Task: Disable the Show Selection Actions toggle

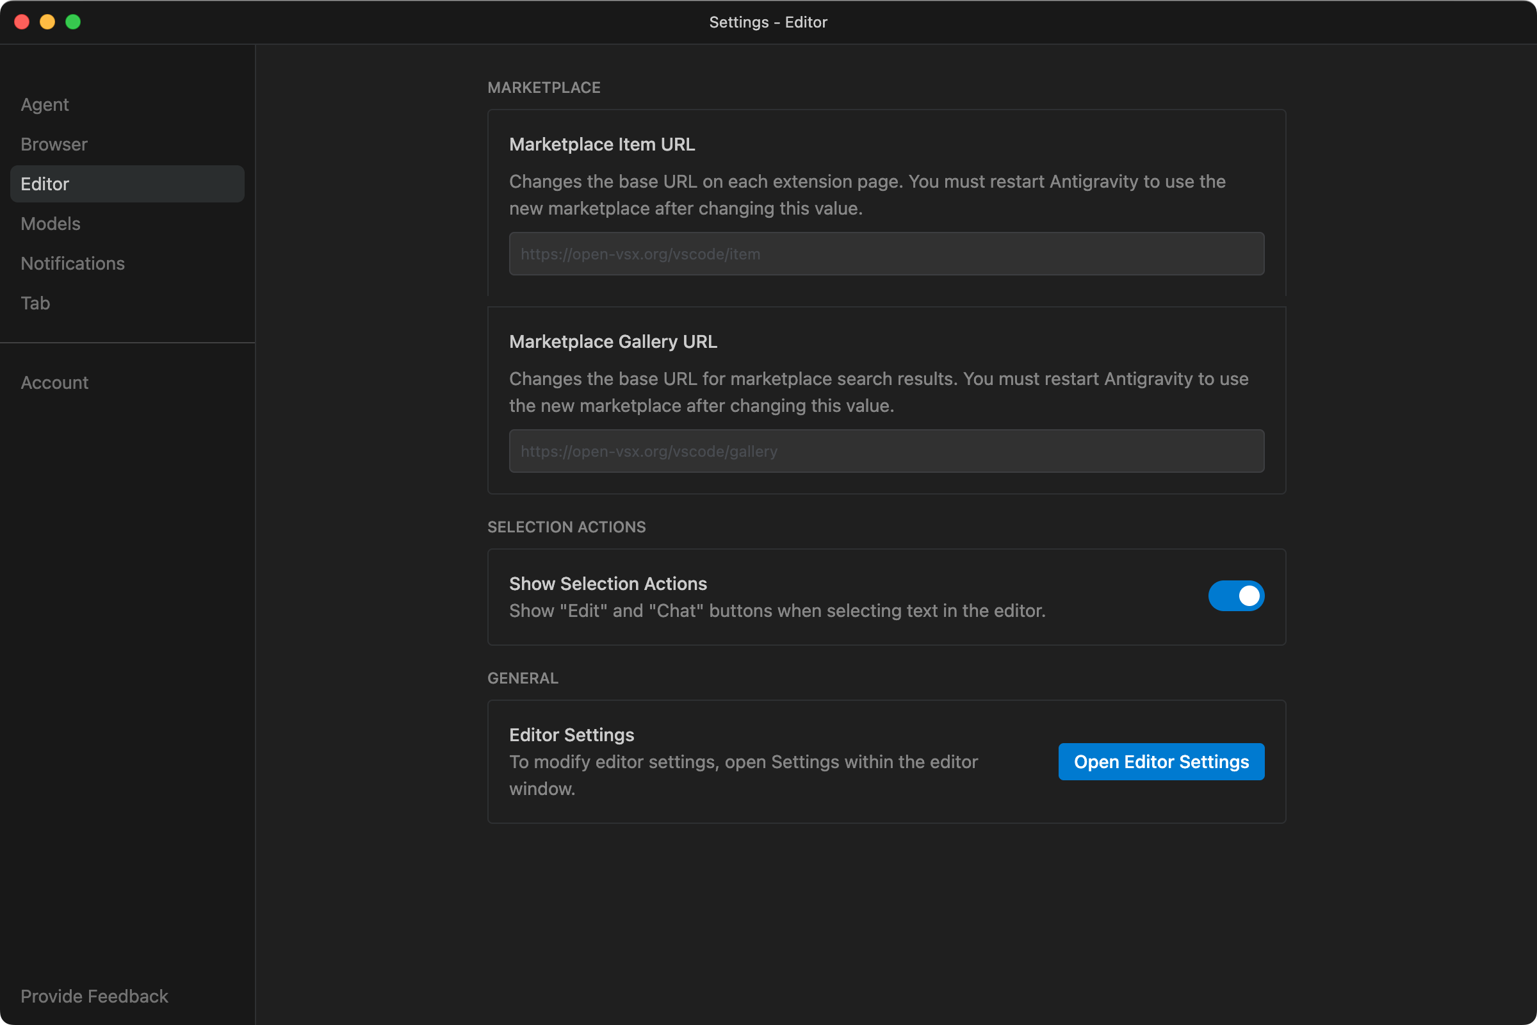Action: pyautogui.click(x=1236, y=596)
